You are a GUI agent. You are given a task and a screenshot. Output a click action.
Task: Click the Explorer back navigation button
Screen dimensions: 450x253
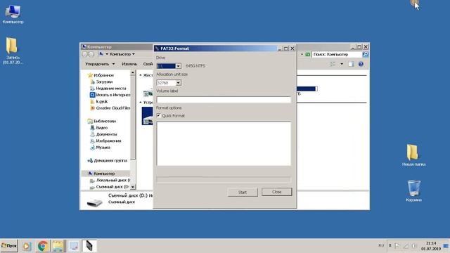(x=85, y=54)
